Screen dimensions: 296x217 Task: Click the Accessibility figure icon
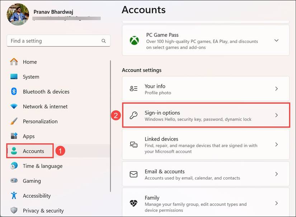click(x=14, y=196)
